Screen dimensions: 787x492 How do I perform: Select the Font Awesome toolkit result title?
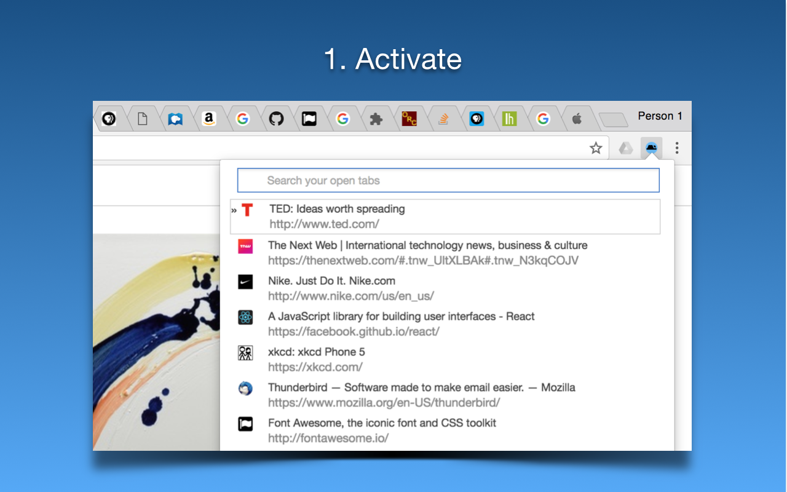click(382, 423)
